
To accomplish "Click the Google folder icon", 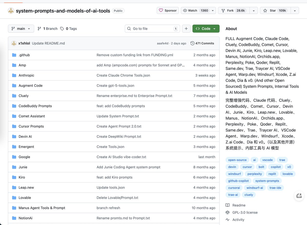I will (x=14, y=157).
